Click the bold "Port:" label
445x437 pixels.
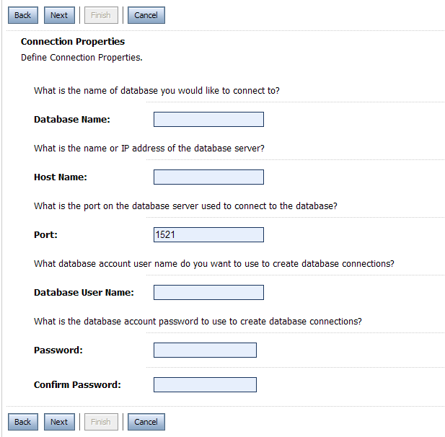45,235
